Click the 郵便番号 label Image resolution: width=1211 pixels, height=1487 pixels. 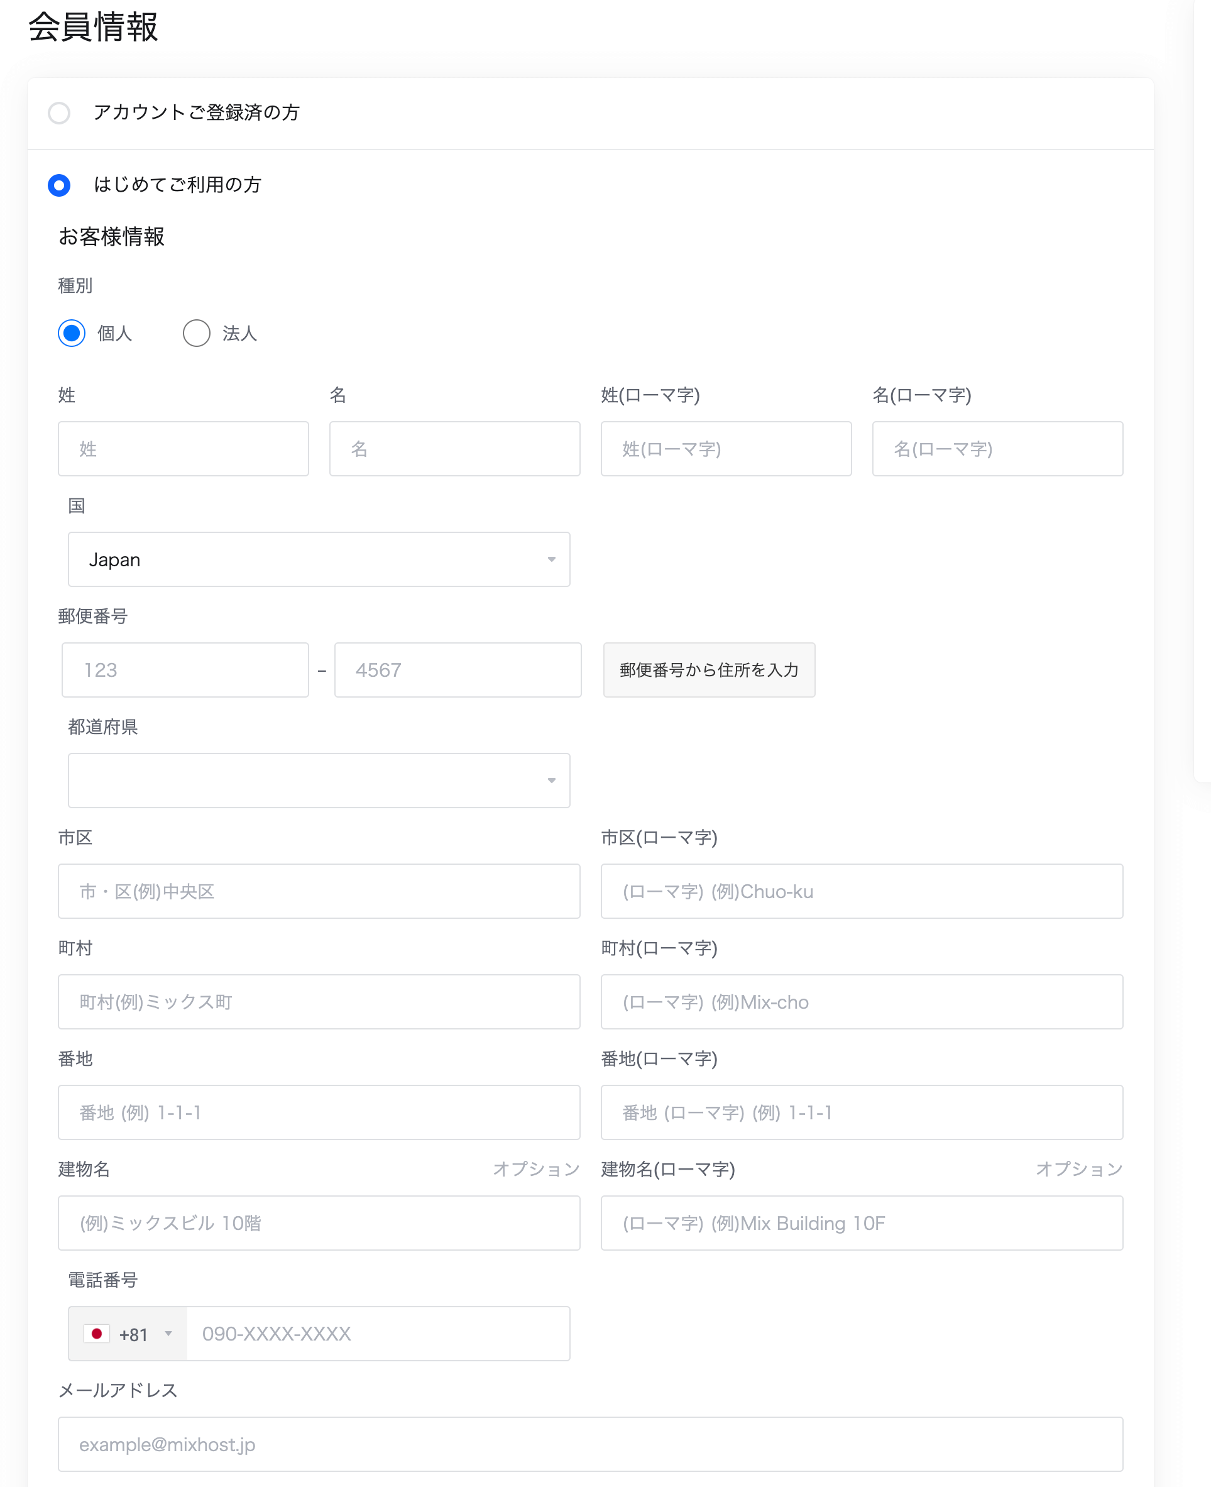93,617
